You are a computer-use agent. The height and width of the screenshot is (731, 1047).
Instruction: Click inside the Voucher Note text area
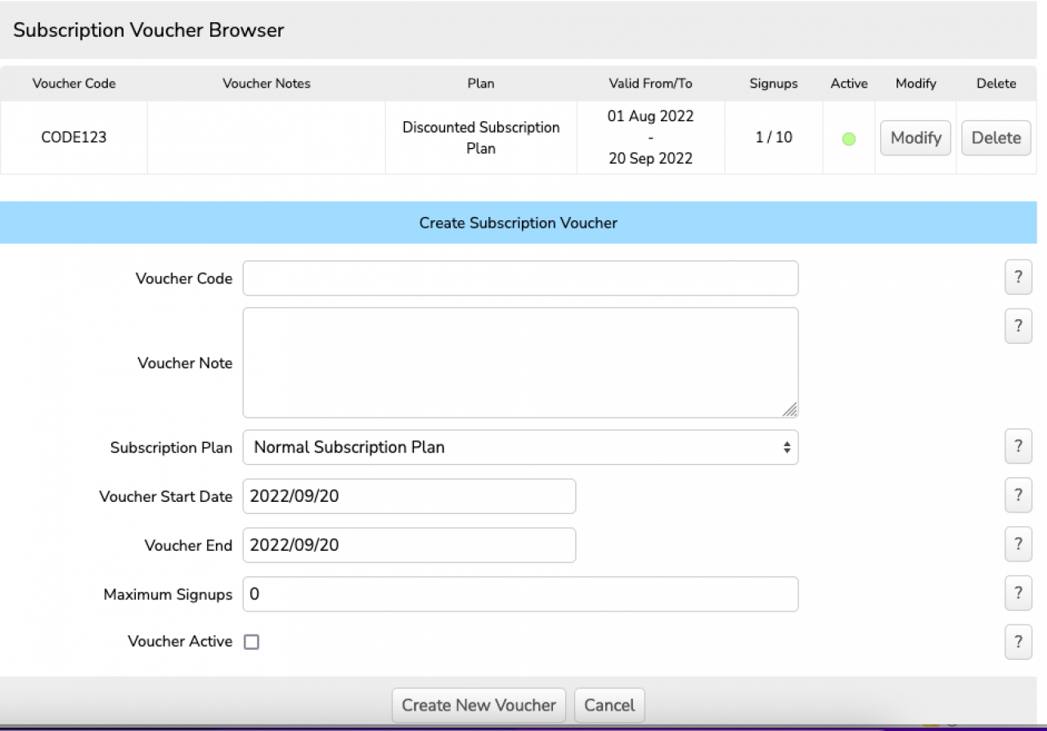click(520, 363)
